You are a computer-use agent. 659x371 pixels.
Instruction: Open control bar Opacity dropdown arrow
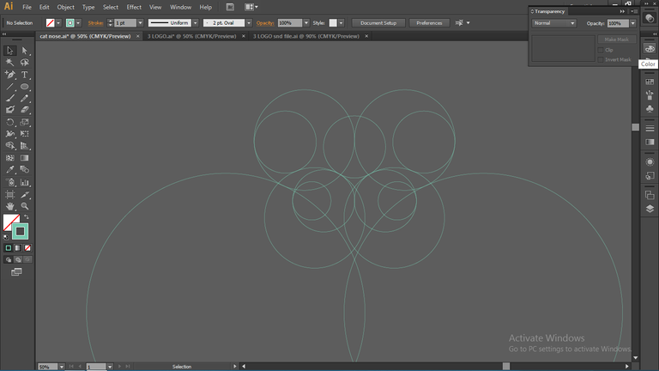click(x=306, y=23)
